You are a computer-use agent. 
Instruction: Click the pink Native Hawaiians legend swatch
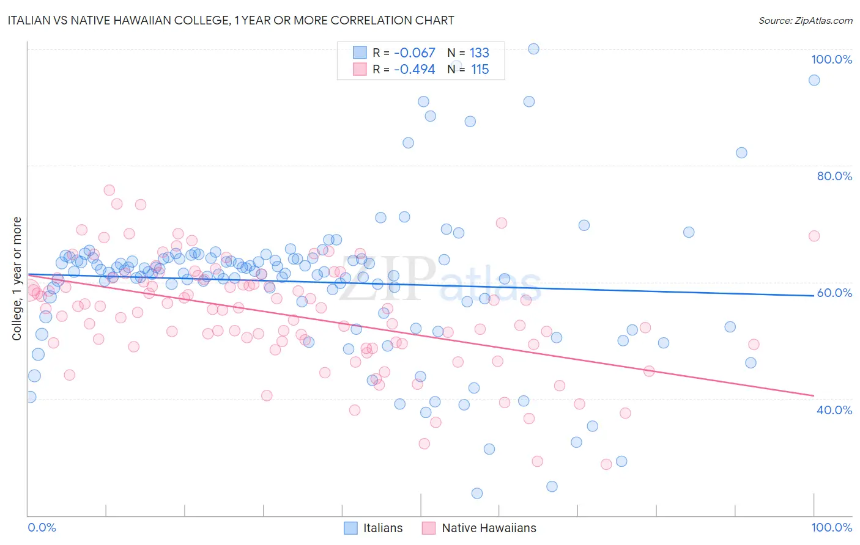(x=429, y=528)
